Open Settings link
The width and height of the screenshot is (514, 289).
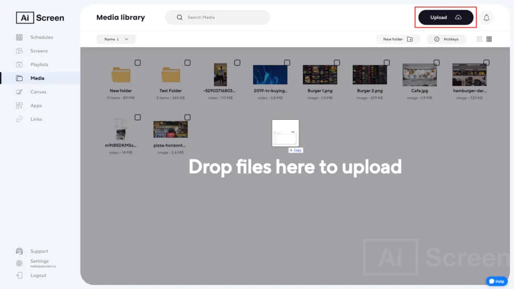(x=39, y=261)
